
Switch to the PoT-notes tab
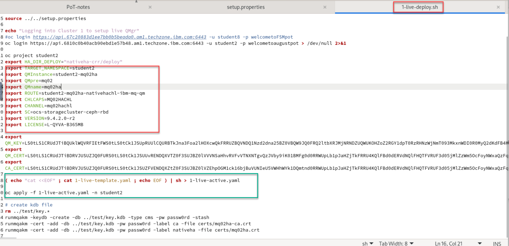tap(78, 7)
